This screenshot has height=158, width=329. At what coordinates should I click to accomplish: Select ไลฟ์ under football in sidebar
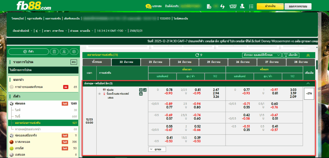point(43,110)
